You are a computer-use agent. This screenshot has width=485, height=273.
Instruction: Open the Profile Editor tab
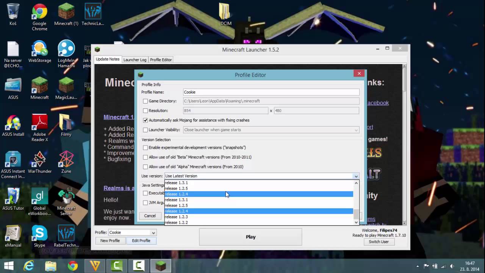pyautogui.click(x=161, y=60)
